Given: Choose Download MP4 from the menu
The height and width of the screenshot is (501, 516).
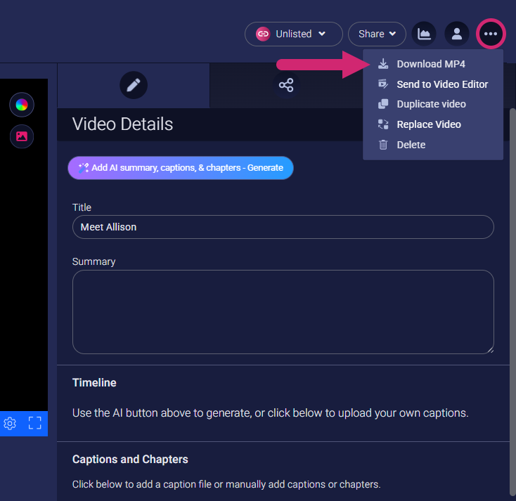Looking at the screenshot, I should tap(433, 64).
